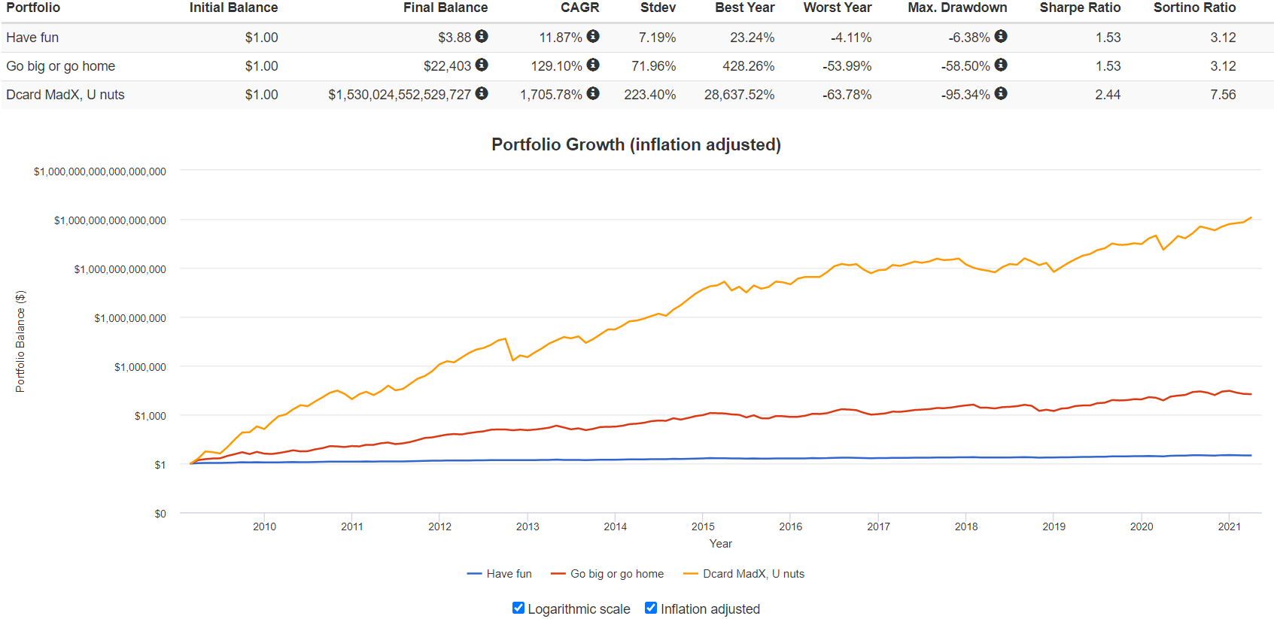The width and height of the screenshot is (1274, 619).
Task: Click the blue Have fun legend swatch
Action: pyautogui.click(x=474, y=574)
